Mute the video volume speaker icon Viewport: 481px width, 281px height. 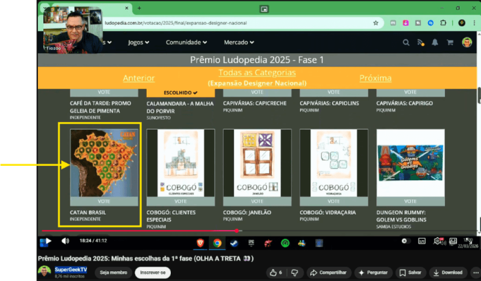coord(65,241)
